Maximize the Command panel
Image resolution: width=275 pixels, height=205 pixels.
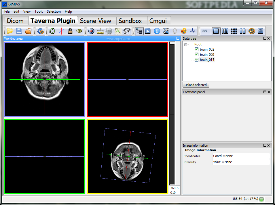tap(265, 92)
